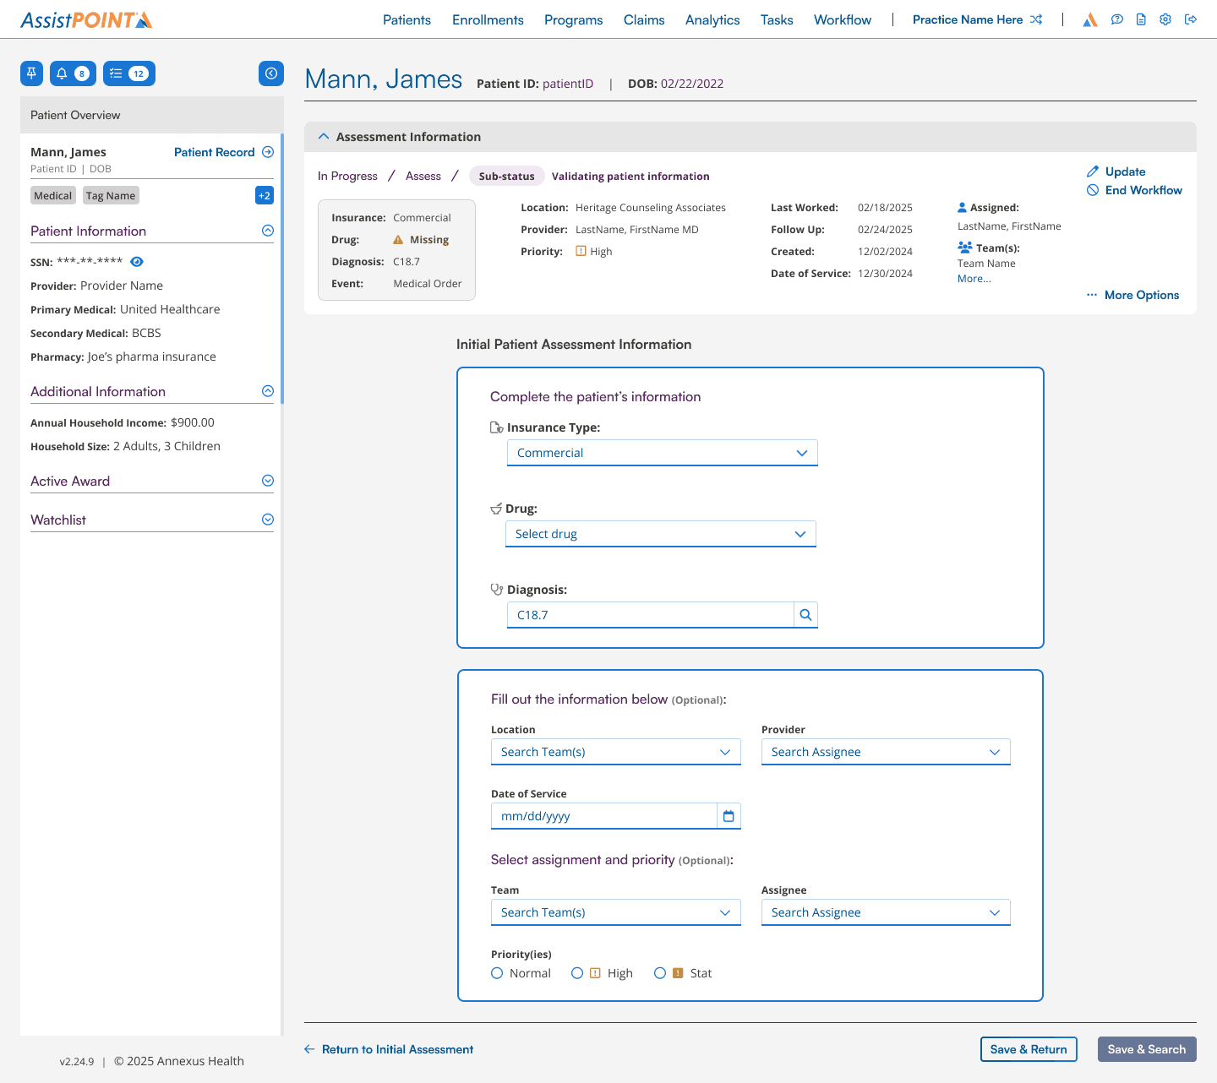Open the task list icon showing 12

129,73
